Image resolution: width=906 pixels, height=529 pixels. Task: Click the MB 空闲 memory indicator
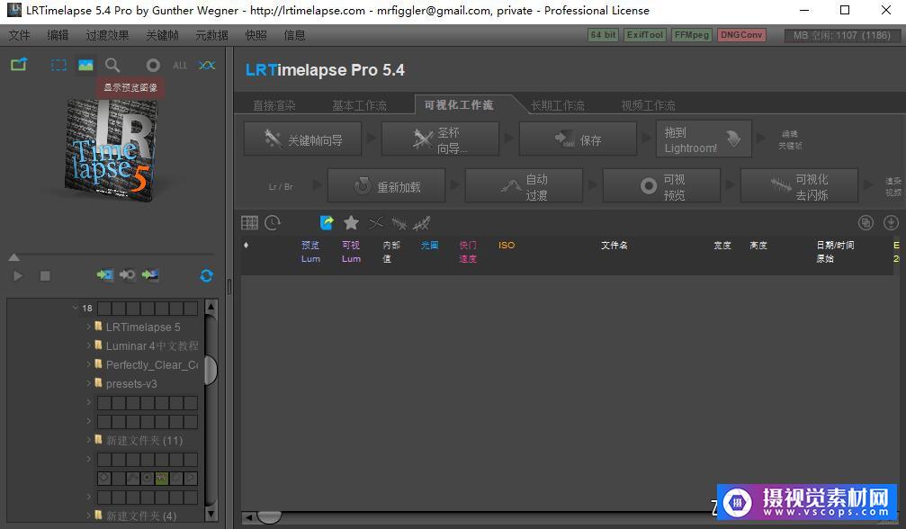(842, 35)
